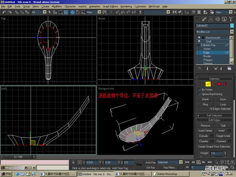
Task: Toggle selection lock padlock icon
Action: pos(73,162)
